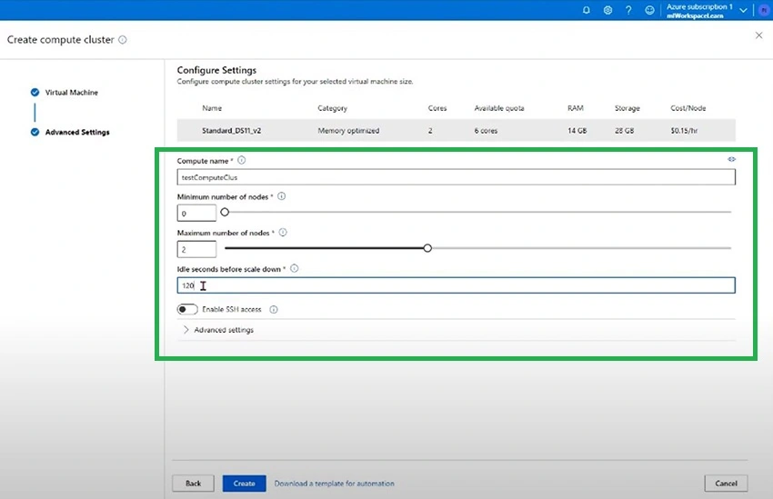Click info icon beside Idle seconds before scale down

coord(295,268)
